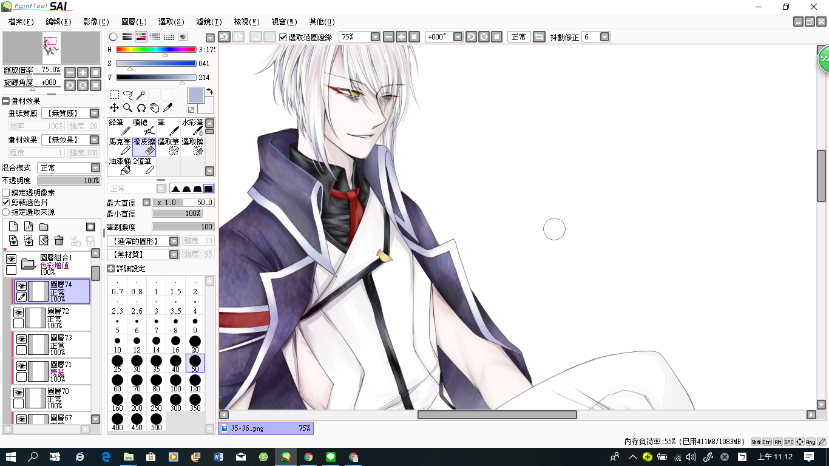Choose the lasso selection tool
The width and height of the screenshot is (829, 466).
(x=127, y=95)
